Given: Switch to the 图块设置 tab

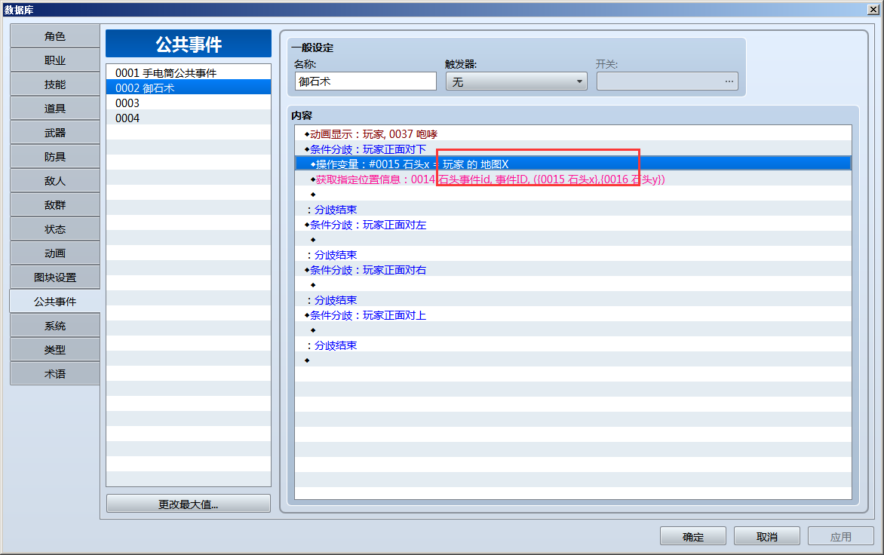Looking at the screenshot, I should [x=55, y=277].
